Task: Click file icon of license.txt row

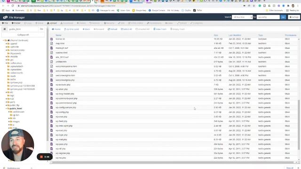Action: (51, 39)
